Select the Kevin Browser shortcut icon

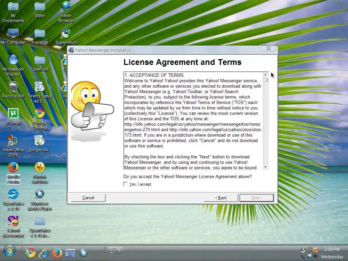click(66, 12)
